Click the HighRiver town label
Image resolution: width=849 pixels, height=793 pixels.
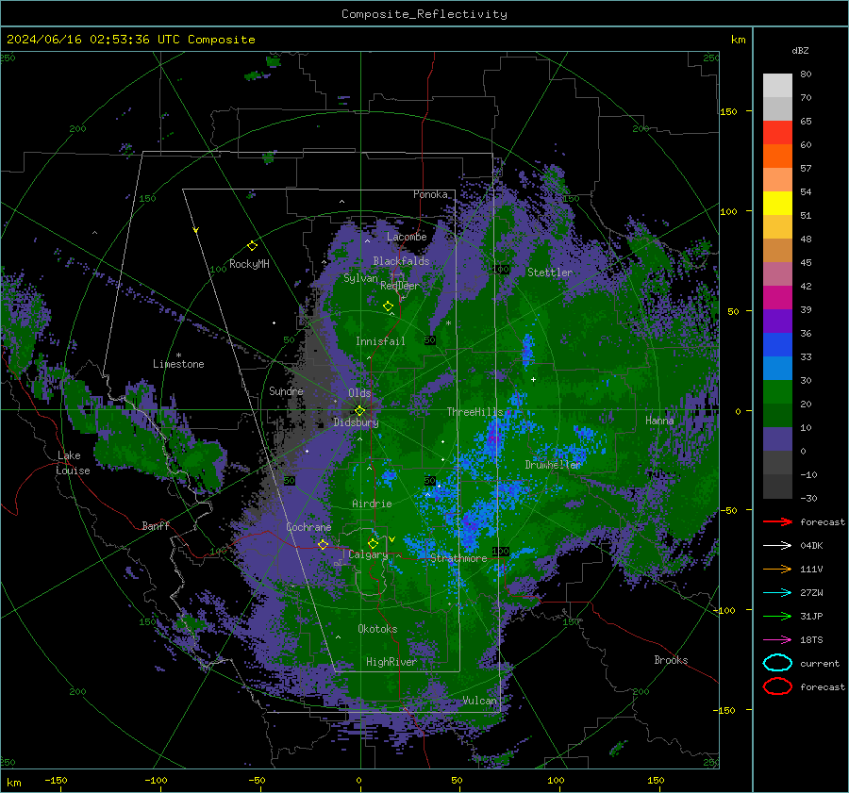391,663
